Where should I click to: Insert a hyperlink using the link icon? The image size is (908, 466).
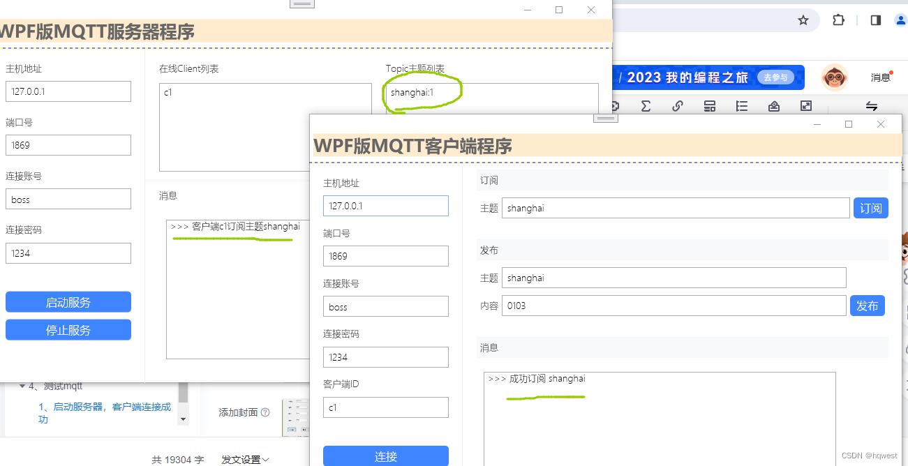point(677,106)
